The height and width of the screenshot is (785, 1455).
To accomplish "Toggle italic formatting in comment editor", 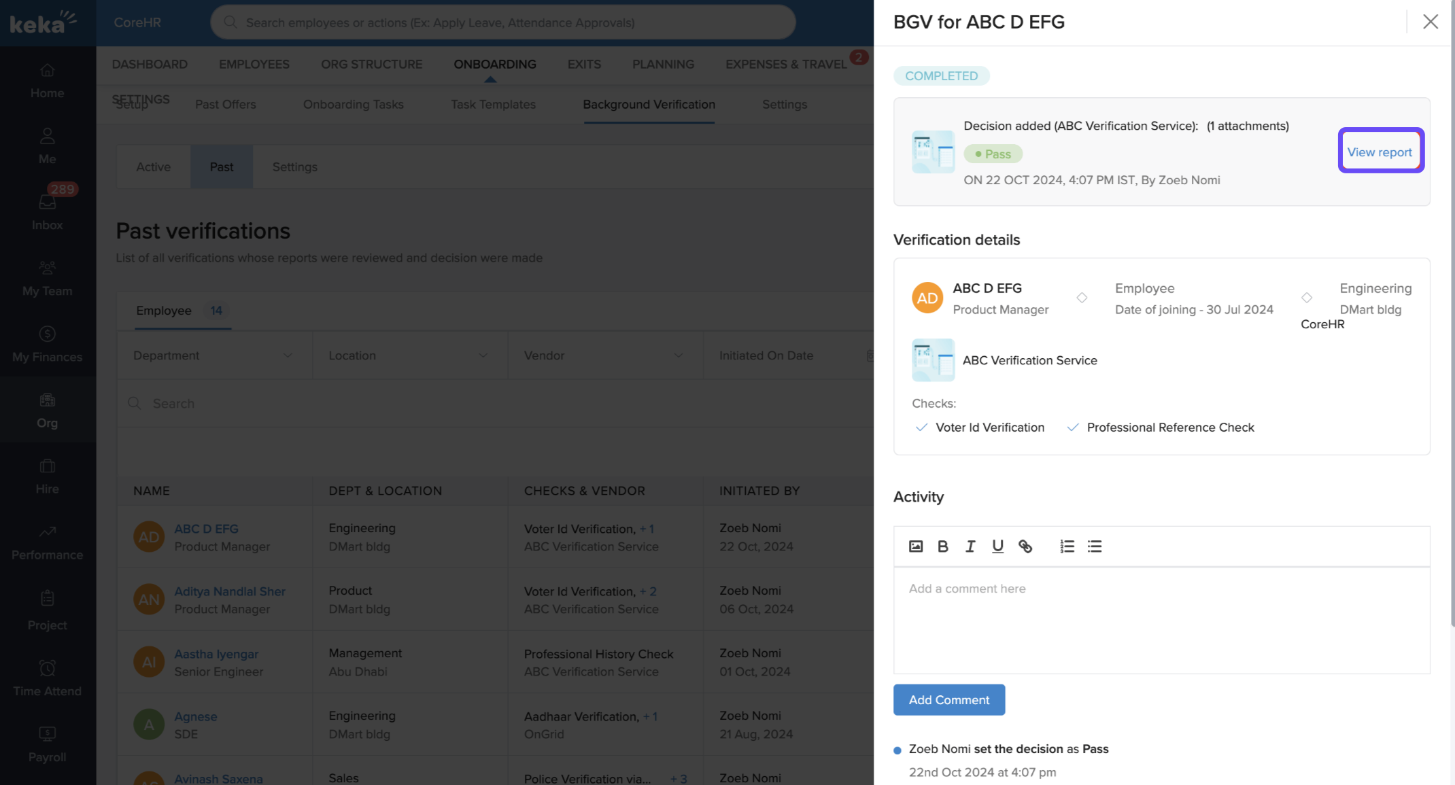I will point(970,546).
